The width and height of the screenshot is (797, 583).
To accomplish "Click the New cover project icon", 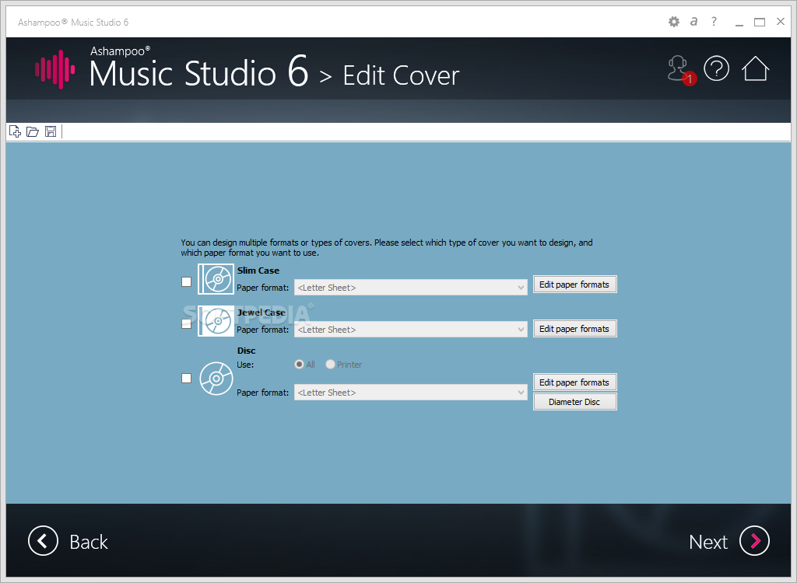I will coord(16,131).
